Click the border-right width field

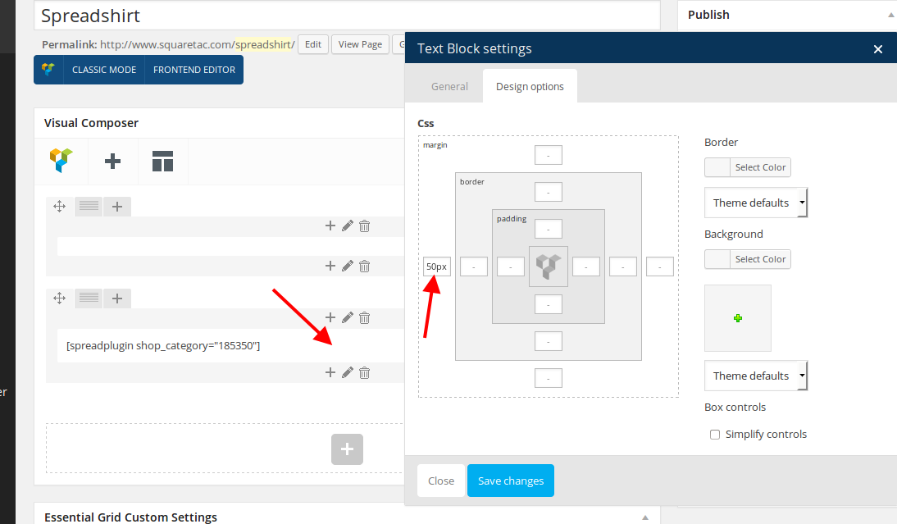tap(623, 267)
